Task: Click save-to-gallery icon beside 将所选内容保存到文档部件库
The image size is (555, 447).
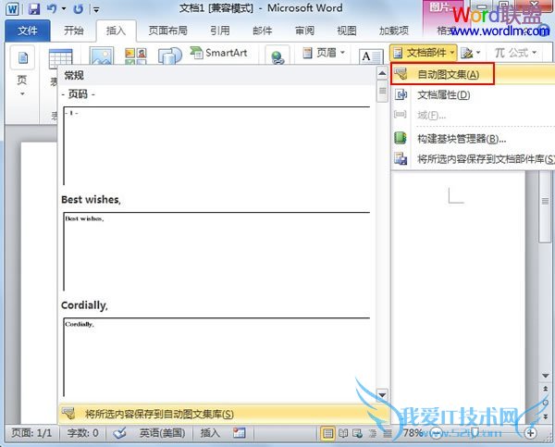Action: [401, 158]
